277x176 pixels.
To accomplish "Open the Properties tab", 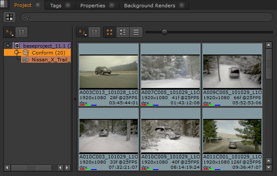I will tap(92, 6).
